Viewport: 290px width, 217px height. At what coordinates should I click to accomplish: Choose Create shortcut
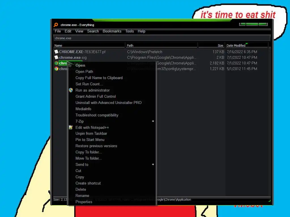88,183
